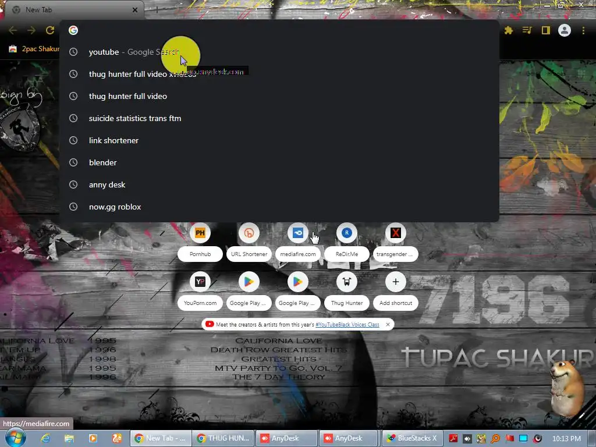Select the New Tab browser tab
596x447 pixels.
[x=74, y=10]
